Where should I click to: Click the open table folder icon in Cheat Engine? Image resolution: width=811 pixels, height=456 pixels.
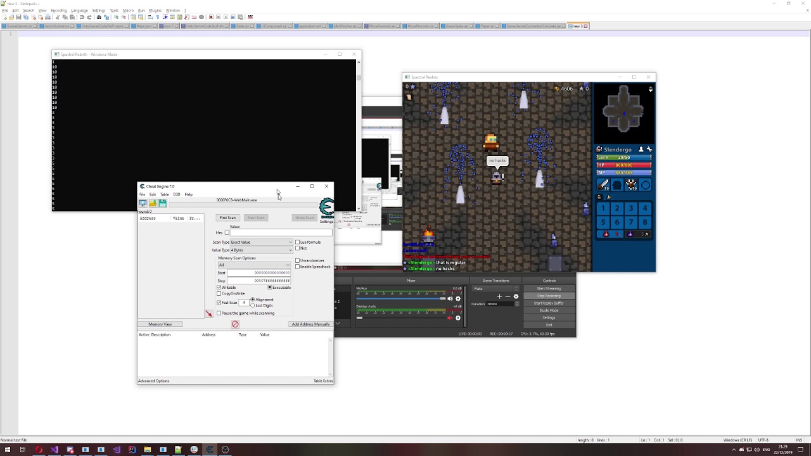pos(153,203)
